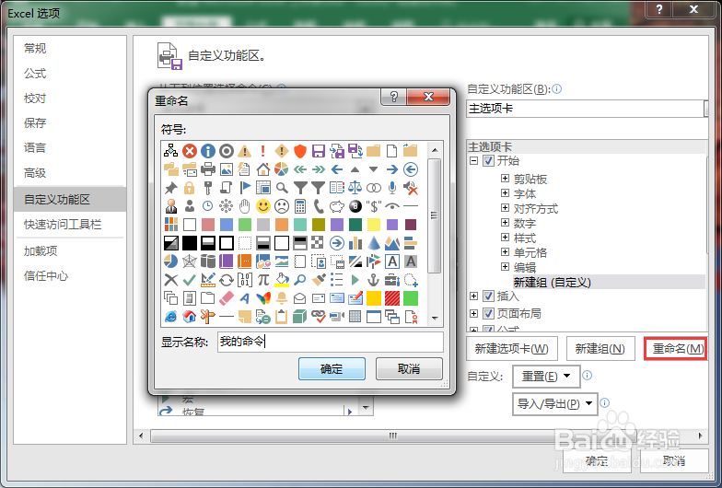Click the rename dialog help question mark
The image size is (722, 488).
click(394, 97)
